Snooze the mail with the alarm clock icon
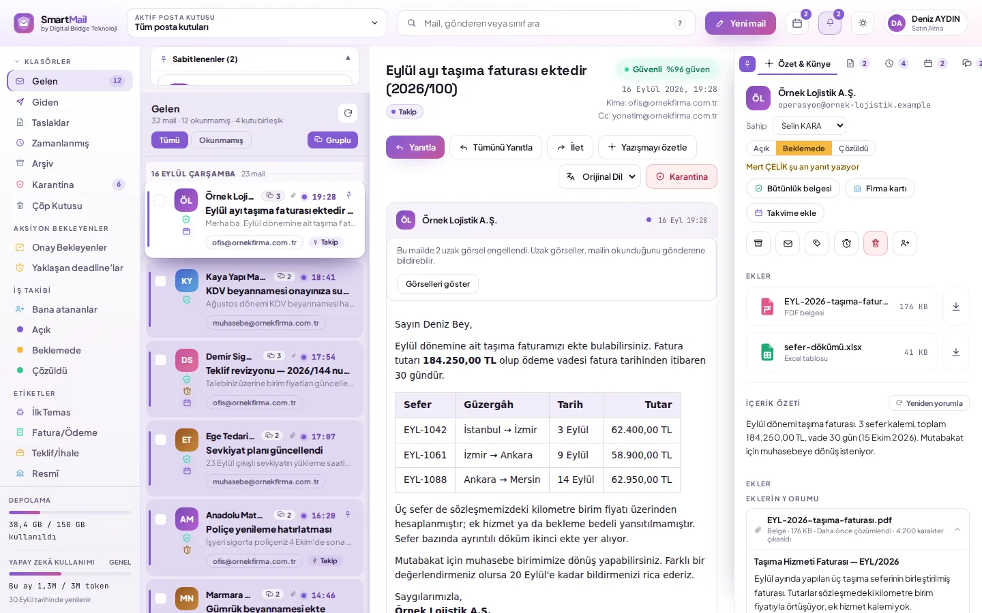This screenshot has height=613, width=982. (846, 243)
